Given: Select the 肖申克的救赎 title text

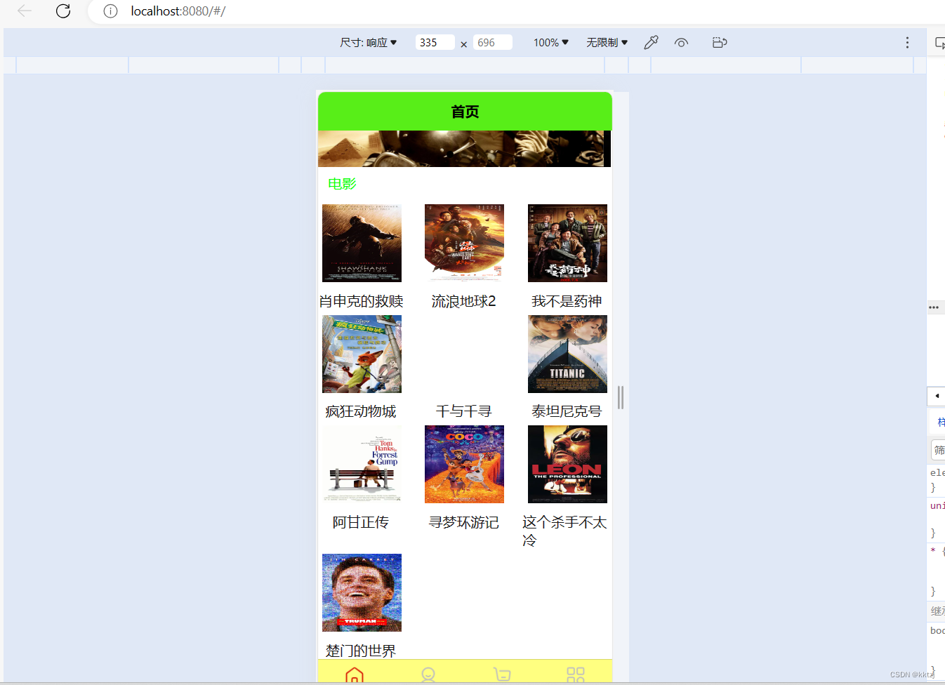Looking at the screenshot, I should [362, 301].
